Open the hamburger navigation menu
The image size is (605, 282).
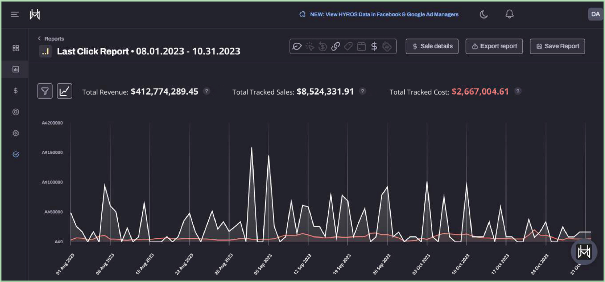pos(15,14)
